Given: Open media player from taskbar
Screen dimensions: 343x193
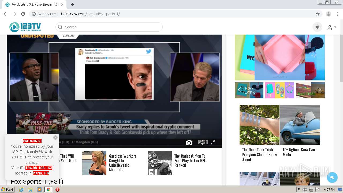Looking at the screenshot, I should point(39,190).
